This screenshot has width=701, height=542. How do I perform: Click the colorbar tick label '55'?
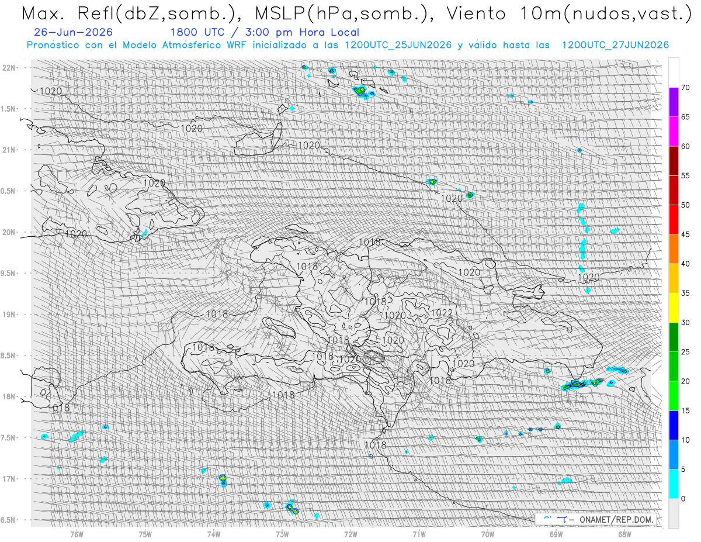tap(685, 175)
